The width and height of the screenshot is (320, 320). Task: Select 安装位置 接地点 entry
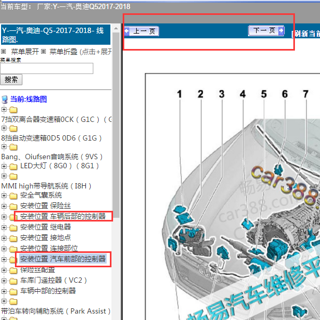pyautogui.click(x=45, y=238)
